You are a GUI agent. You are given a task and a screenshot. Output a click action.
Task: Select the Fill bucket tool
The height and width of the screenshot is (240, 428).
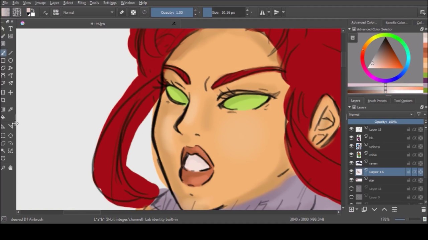point(3,117)
